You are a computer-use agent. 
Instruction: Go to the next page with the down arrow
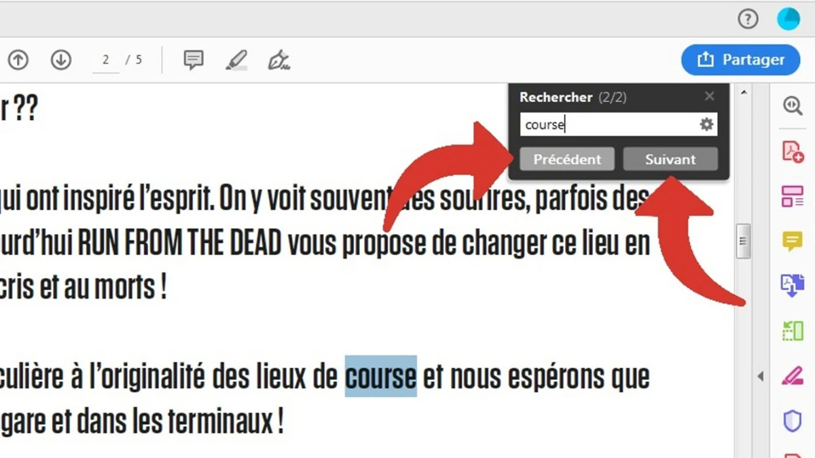click(x=60, y=60)
